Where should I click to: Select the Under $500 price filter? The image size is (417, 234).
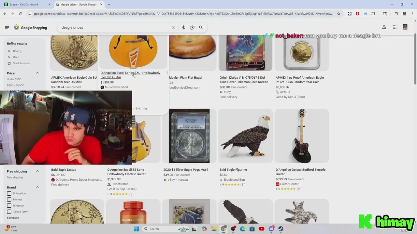point(14,79)
